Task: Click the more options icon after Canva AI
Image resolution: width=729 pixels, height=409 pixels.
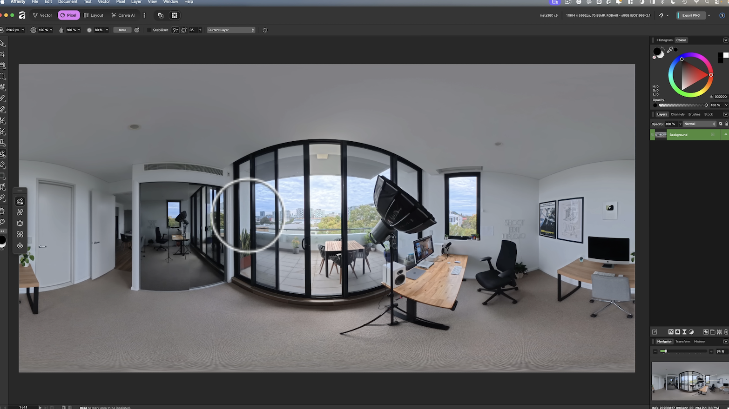Action: pyautogui.click(x=144, y=15)
